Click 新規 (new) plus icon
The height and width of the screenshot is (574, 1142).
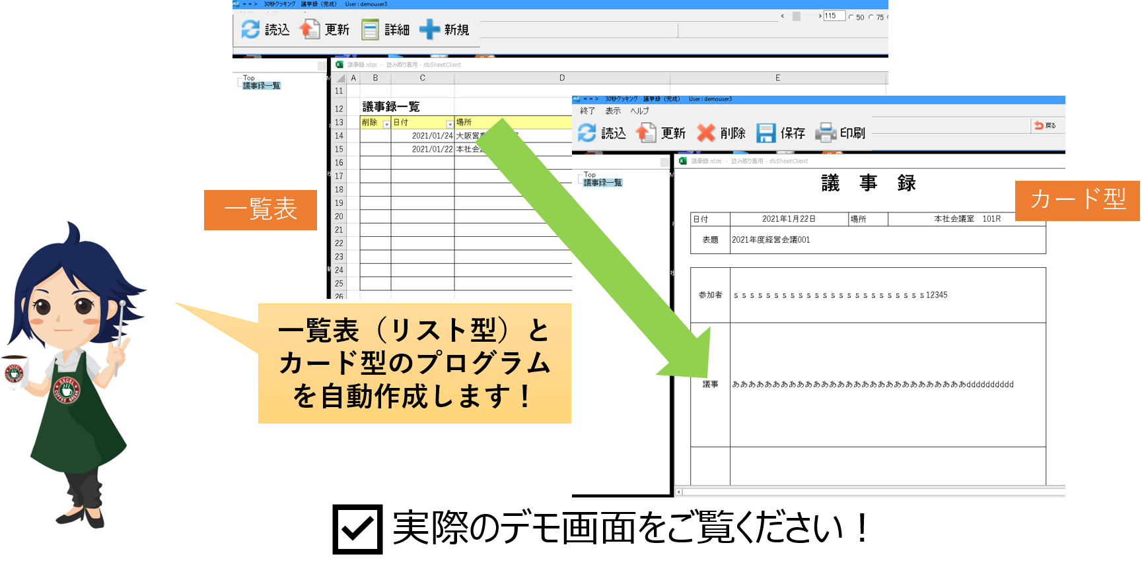429,29
